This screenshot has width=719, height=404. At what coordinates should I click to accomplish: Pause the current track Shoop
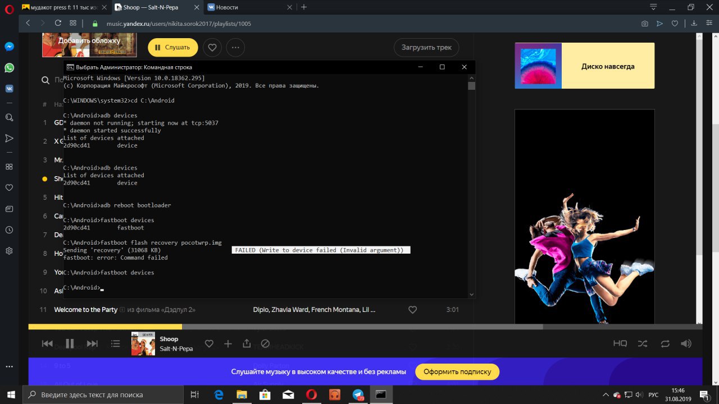[x=70, y=343]
